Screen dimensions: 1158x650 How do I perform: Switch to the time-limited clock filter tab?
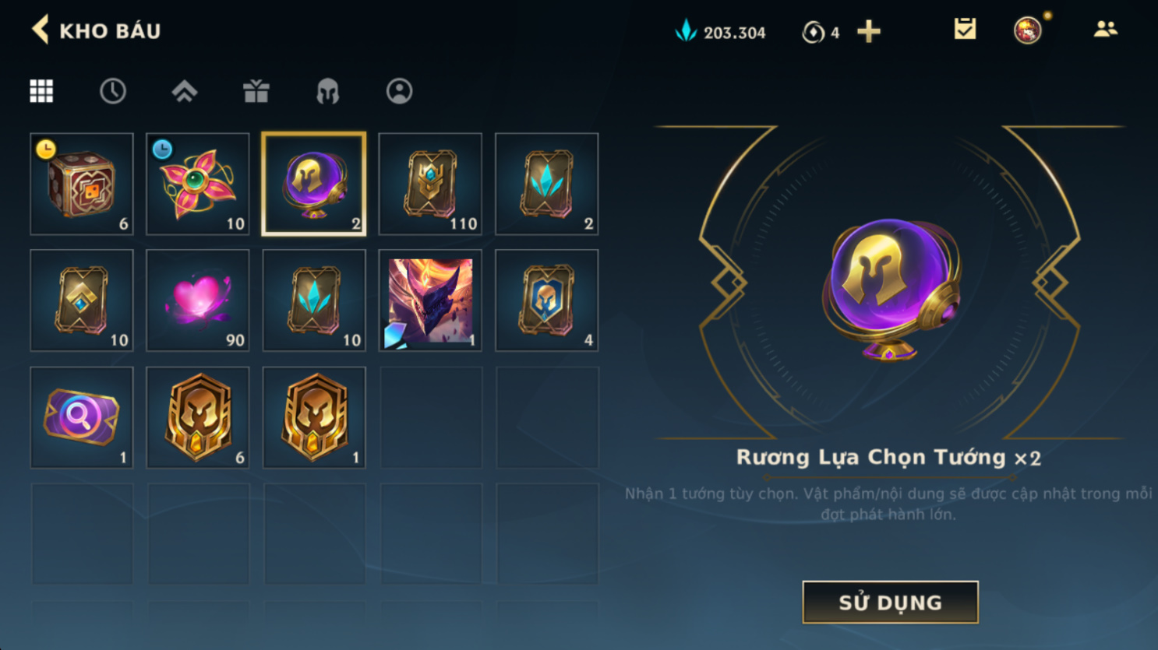tap(113, 91)
